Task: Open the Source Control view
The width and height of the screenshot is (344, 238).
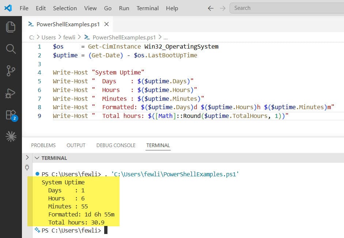Action: [x=11, y=70]
